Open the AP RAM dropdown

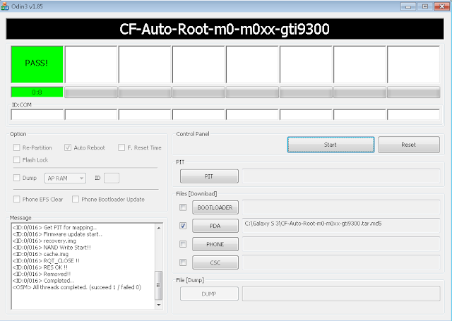tap(65, 178)
